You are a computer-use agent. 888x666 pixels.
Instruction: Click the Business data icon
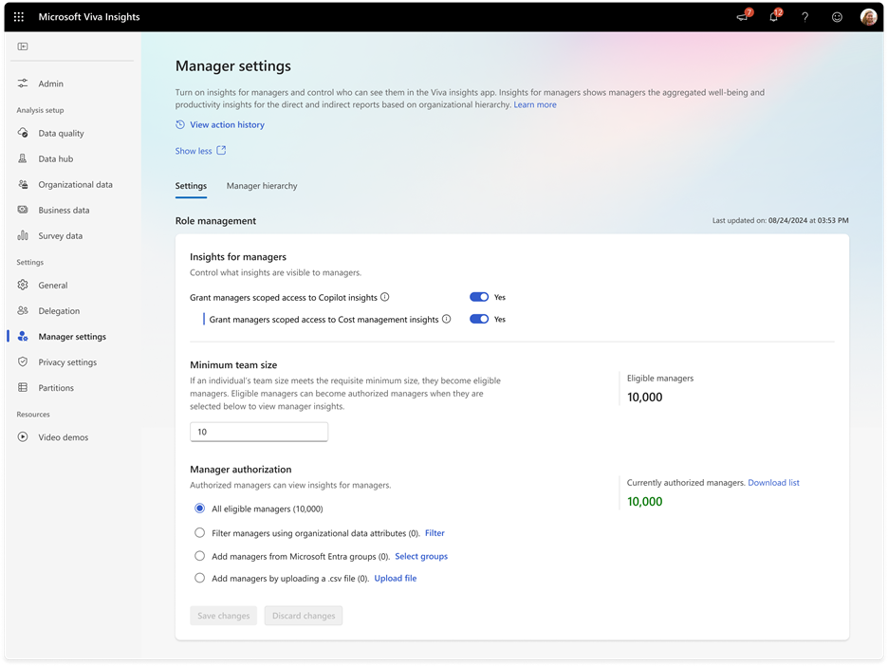[23, 210]
